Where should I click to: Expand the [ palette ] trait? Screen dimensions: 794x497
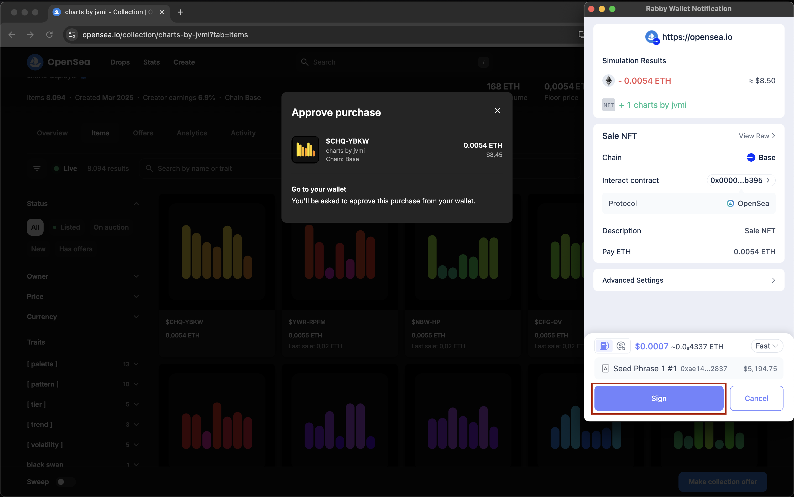83,364
